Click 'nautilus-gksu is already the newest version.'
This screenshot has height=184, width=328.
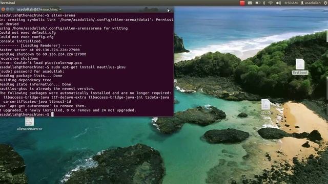[x=47, y=88]
